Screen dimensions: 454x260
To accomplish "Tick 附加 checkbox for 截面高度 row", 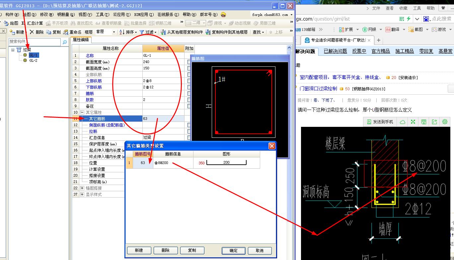I will coord(189,68).
